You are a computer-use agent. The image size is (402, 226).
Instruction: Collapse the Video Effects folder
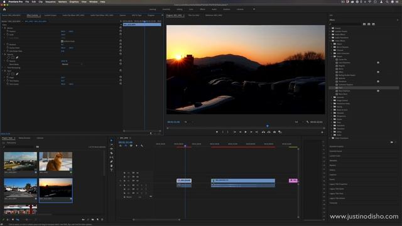point(330,41)
